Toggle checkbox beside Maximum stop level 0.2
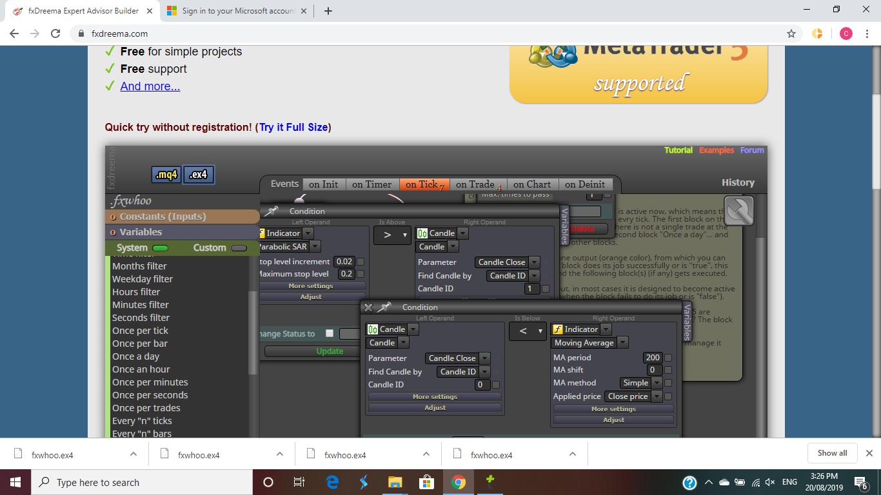Image resolution: width=881 pixels, height=495 pixels. tap(361, 274)
